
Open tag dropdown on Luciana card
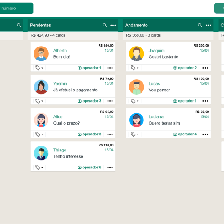click(x=135, y=134)
